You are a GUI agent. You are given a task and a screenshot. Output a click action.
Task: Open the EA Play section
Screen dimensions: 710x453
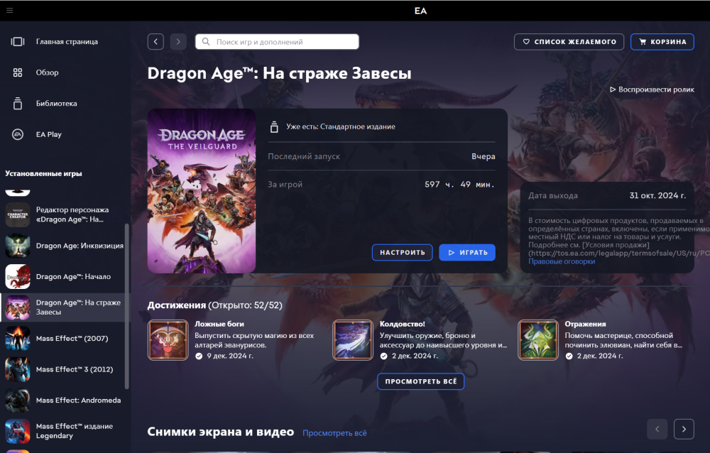[x=48, y=134]
